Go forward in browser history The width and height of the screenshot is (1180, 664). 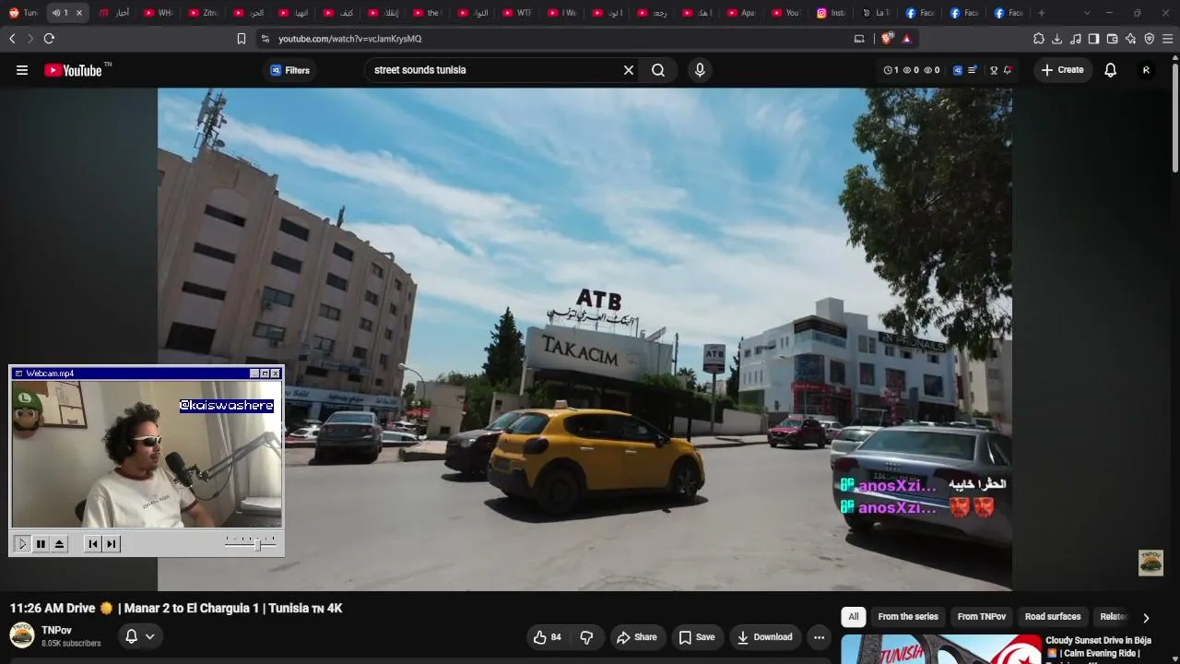(29, 39)
